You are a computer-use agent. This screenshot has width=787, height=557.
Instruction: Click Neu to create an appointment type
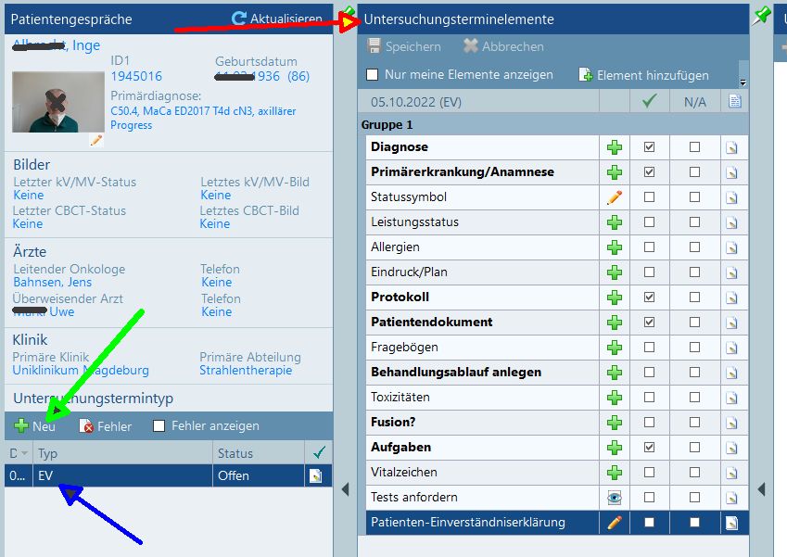point(35,426)
